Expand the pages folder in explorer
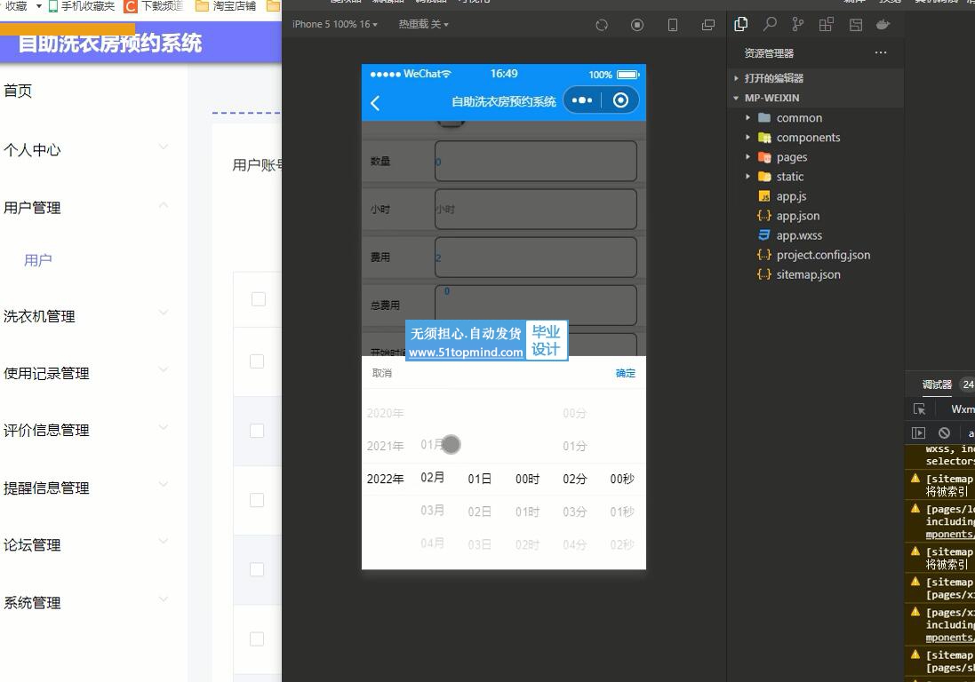Screen dimensions: 975x682 [790, 157]
